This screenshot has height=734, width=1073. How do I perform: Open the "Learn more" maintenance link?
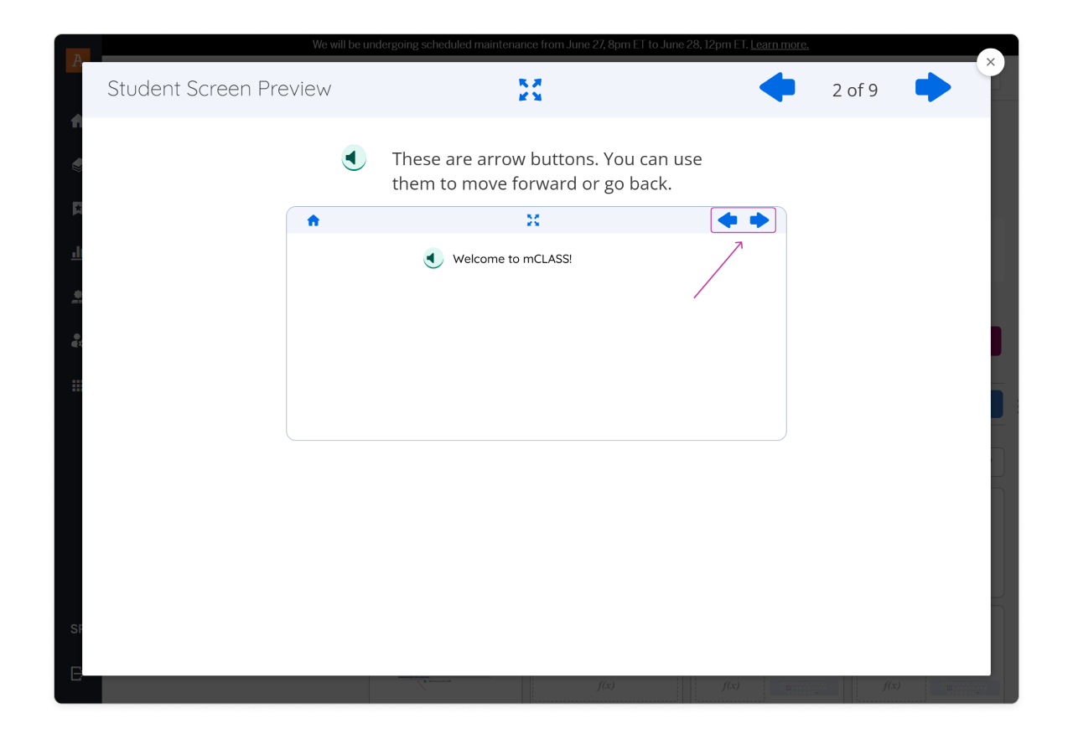pyautogui.click(x=779, y=44)
